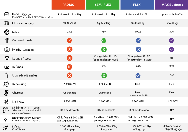Click the Miles globe icon
The width and height of the screenshot is (188, 132).
tap(6, 32)
